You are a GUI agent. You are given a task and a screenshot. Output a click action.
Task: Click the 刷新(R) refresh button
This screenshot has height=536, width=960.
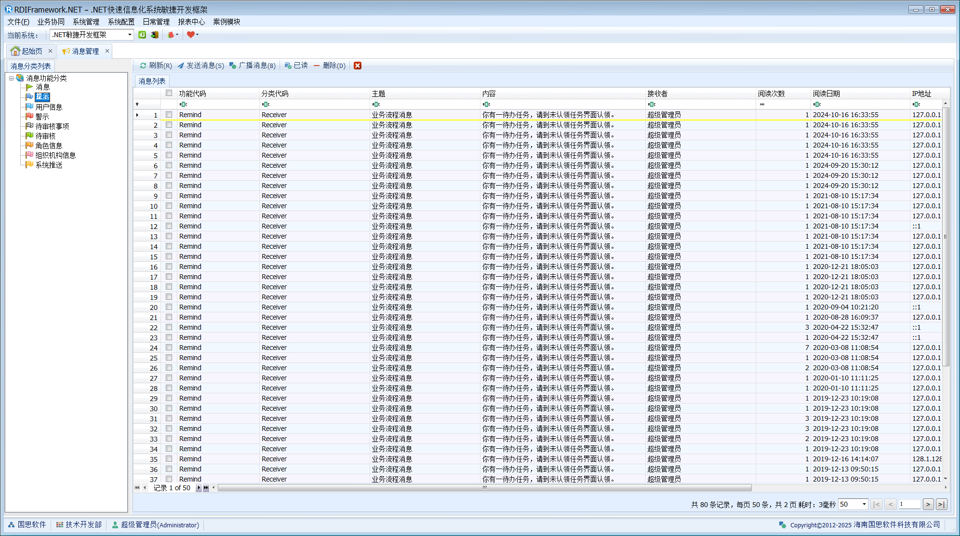click(x=156, y=66)
